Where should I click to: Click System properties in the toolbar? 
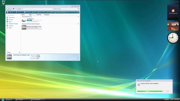(x=60, y=12)
